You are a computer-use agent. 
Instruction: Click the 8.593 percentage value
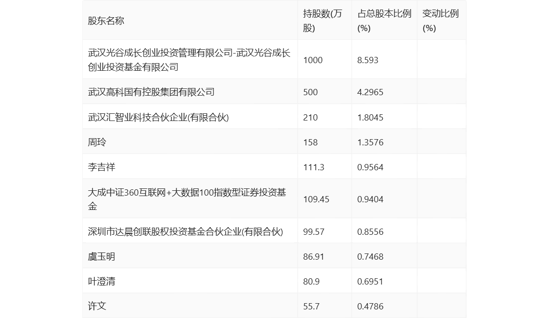(x=368, y=60)
